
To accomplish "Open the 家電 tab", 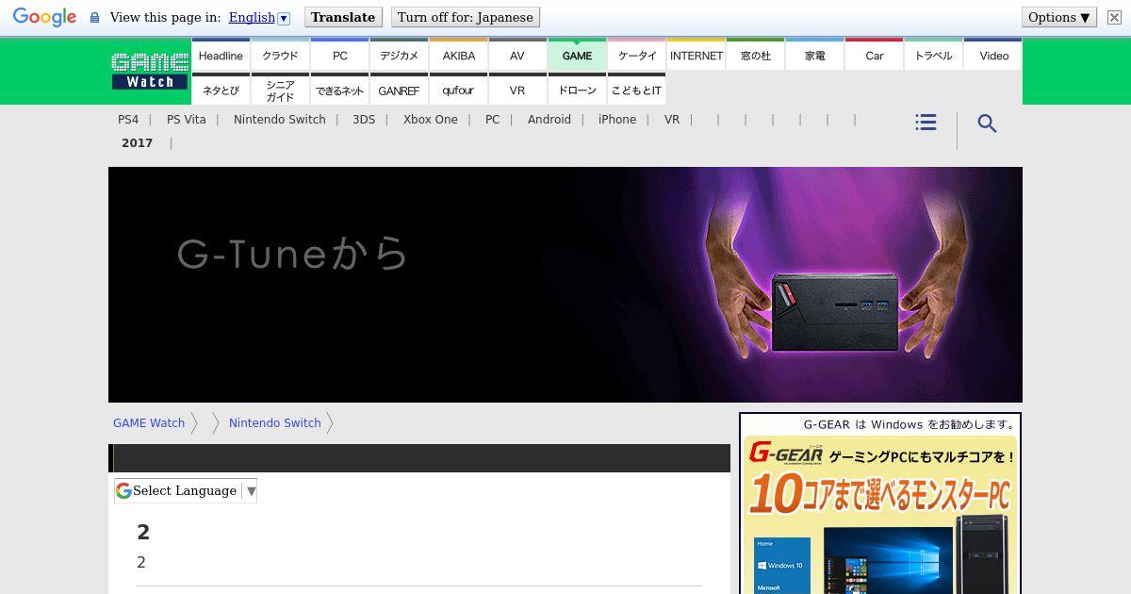I will click(x=814, y=56).
